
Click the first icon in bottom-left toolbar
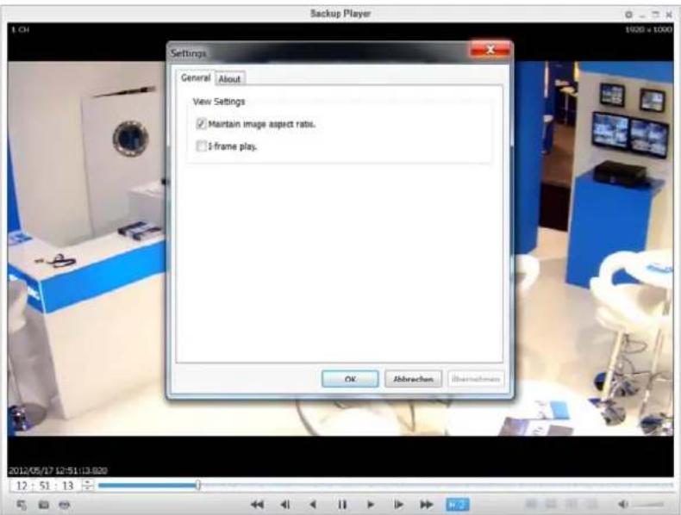tap(22, 505)
